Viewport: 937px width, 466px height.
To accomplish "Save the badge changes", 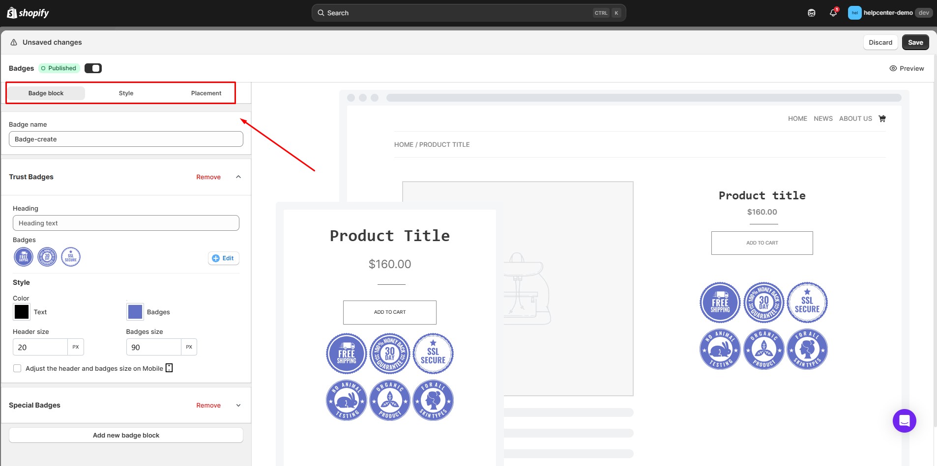I will coord(915,42).
